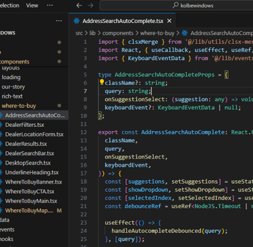Open Explorer panel more actions menu
The width and height of the screenshot is (253, 247).
[x=59, y=21]
